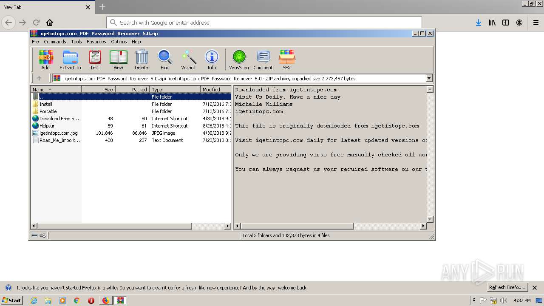Open Opera from the taskbar

[x=91, y=300]
